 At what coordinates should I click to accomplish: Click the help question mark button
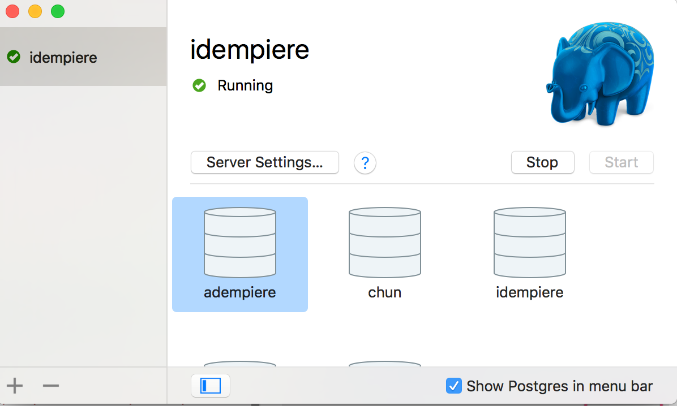click(365, 163)
